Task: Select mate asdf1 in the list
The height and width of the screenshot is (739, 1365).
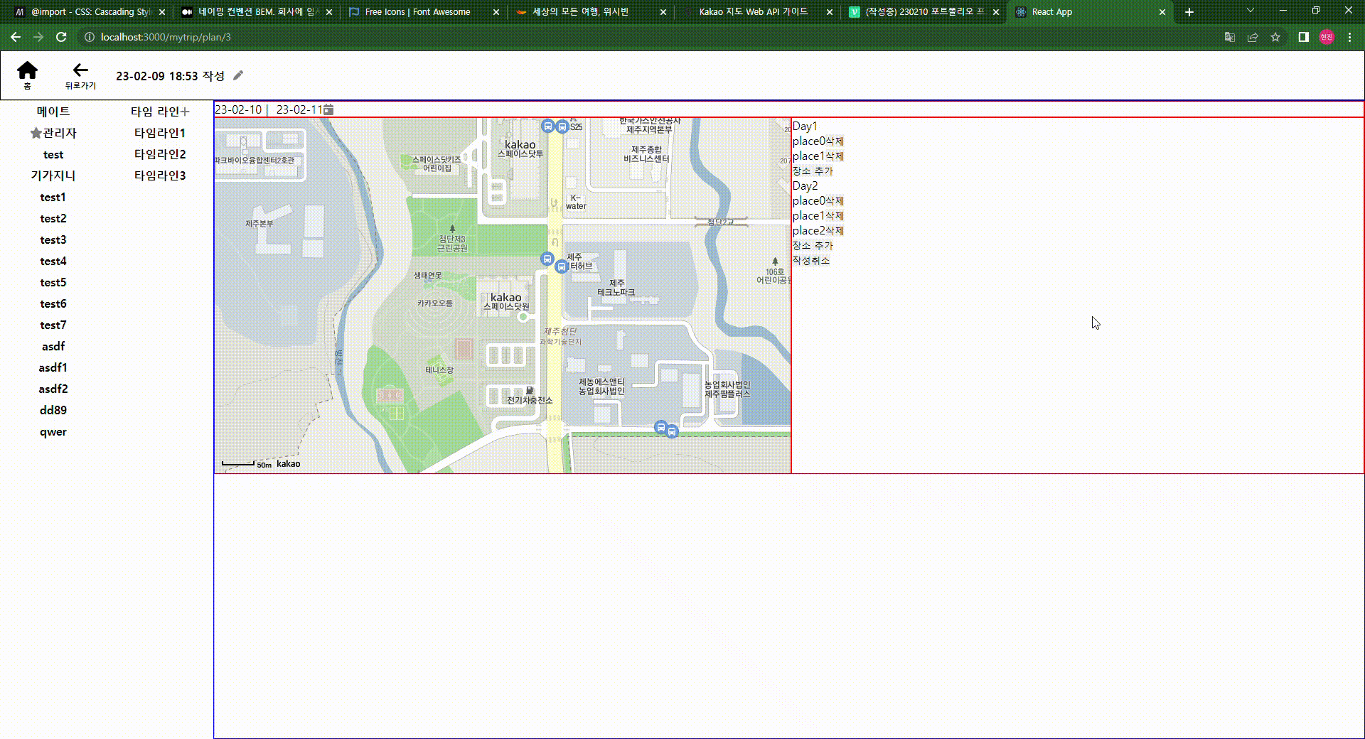Action: coord(53,367)
